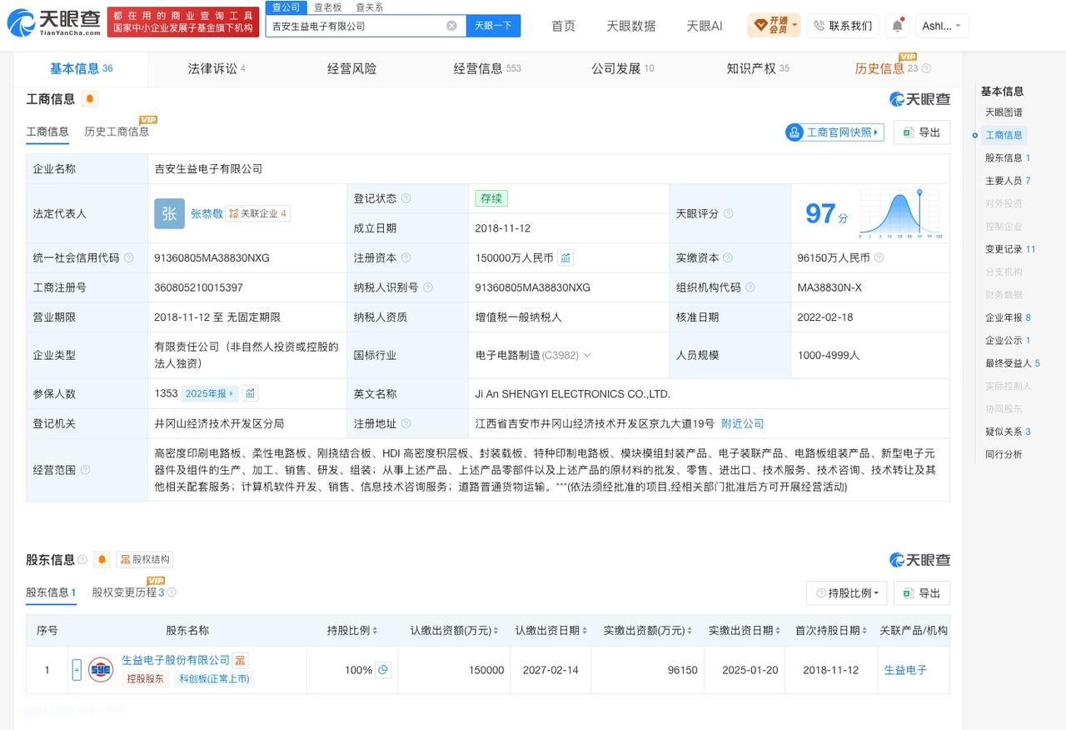Viewport: 1066px width, 730px height.
Task: Switch to 知识产权 tab
Action: click(x=758, y=68)
